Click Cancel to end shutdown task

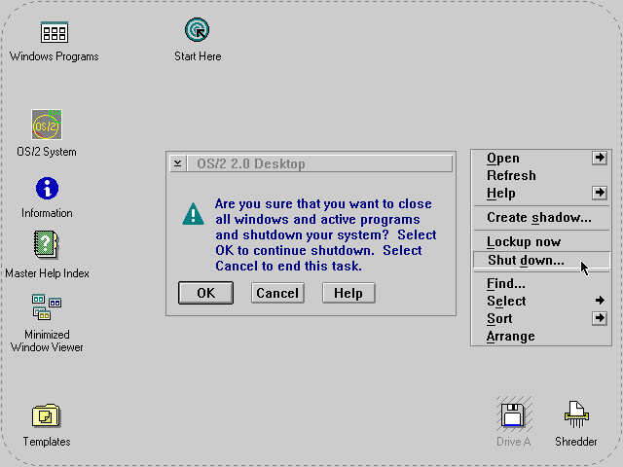click(277, 293)
